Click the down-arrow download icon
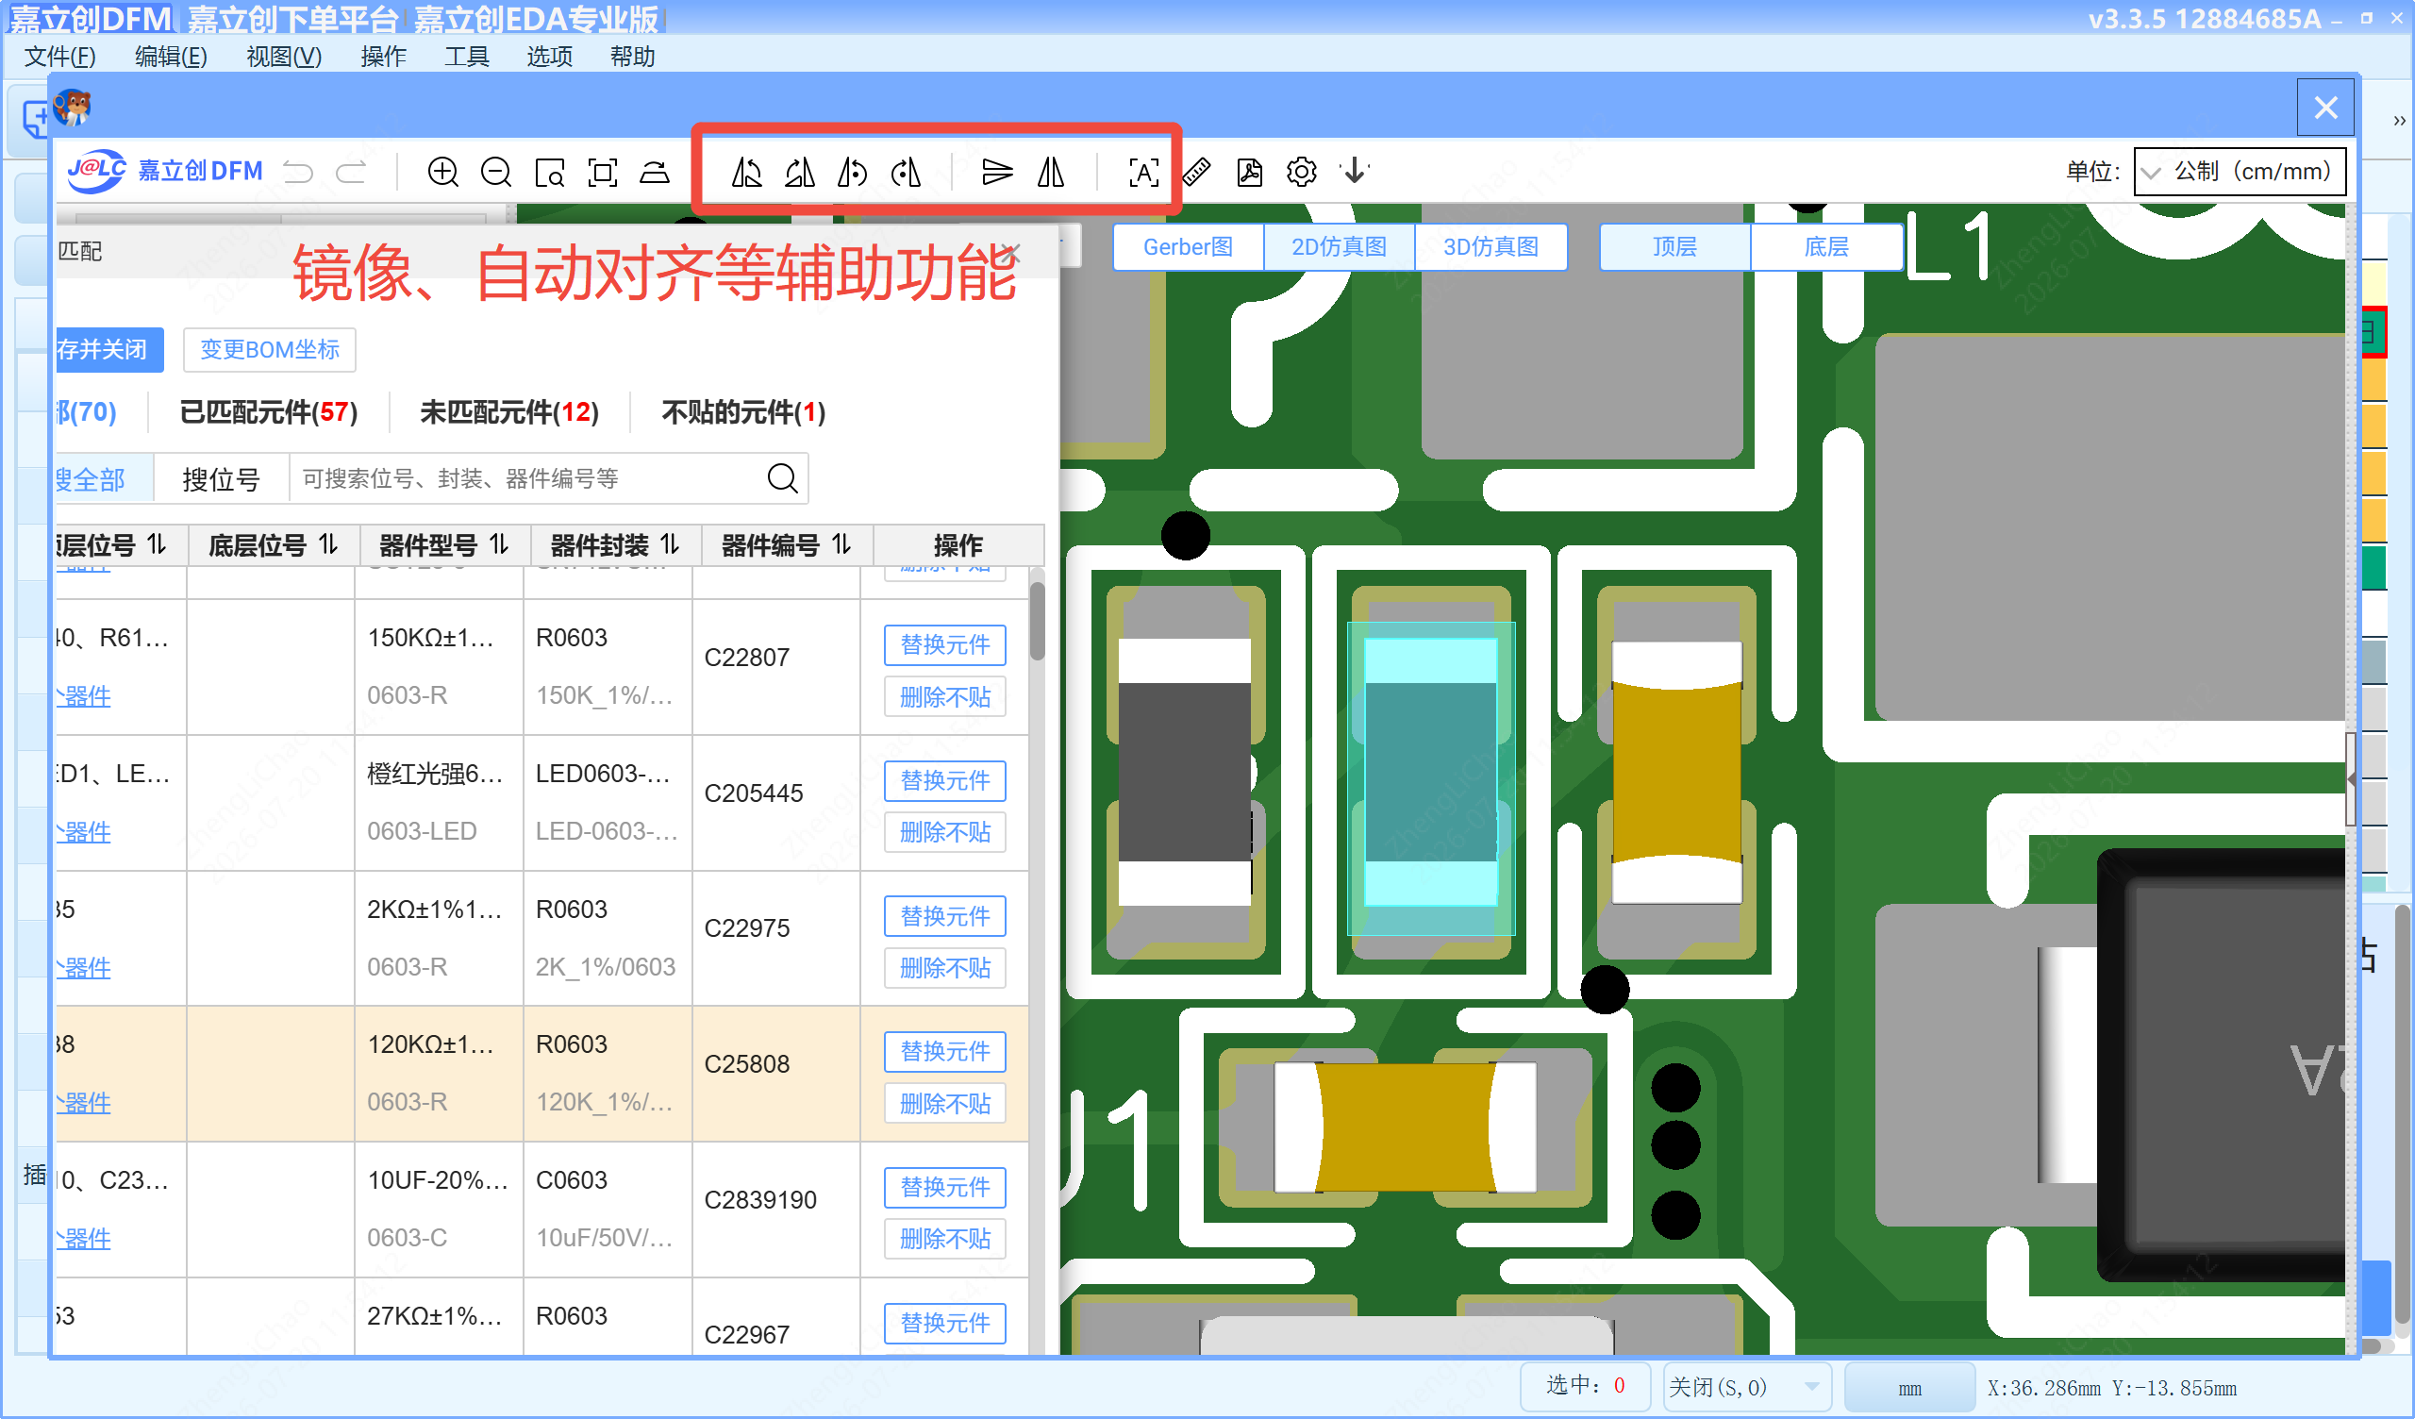2415x1419 pixels. coord(1355,173)
